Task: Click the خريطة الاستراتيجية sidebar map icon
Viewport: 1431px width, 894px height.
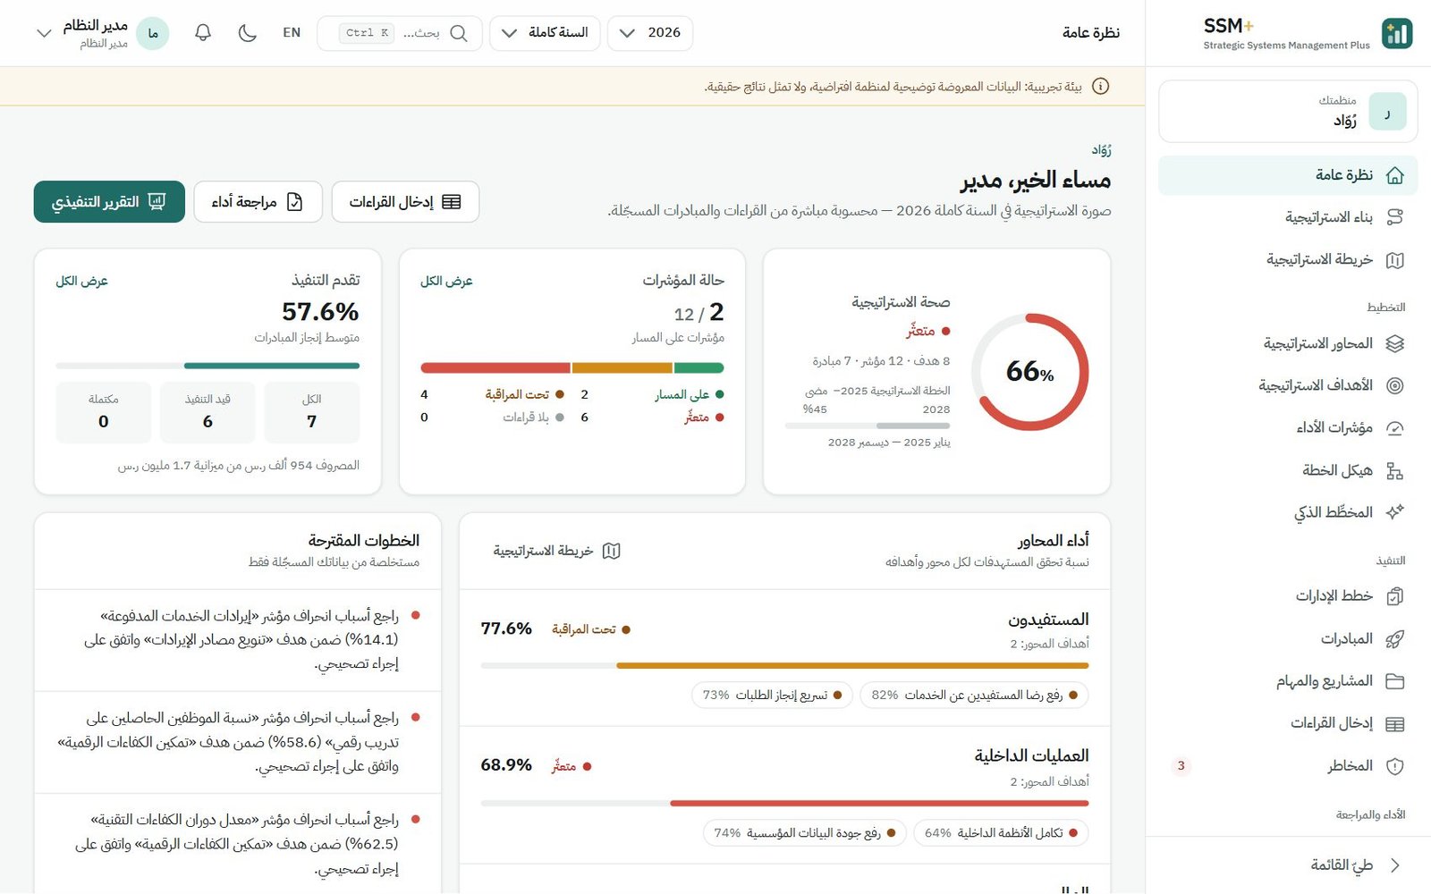Action: tap(1394, 260)
